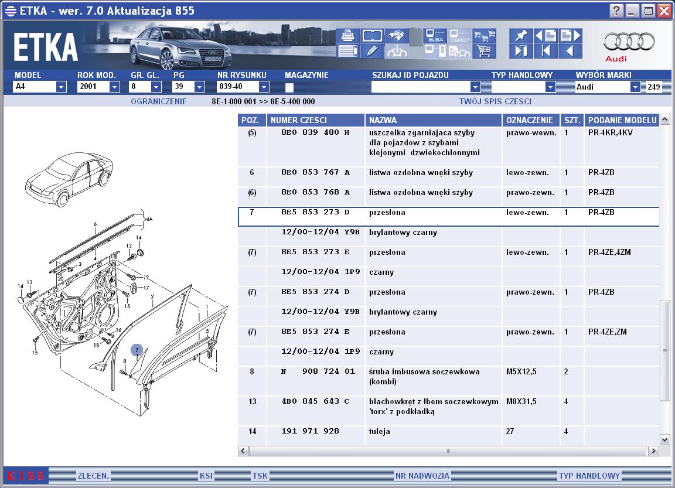Click the rectangular frame icon beside the printer

point(372,36)
